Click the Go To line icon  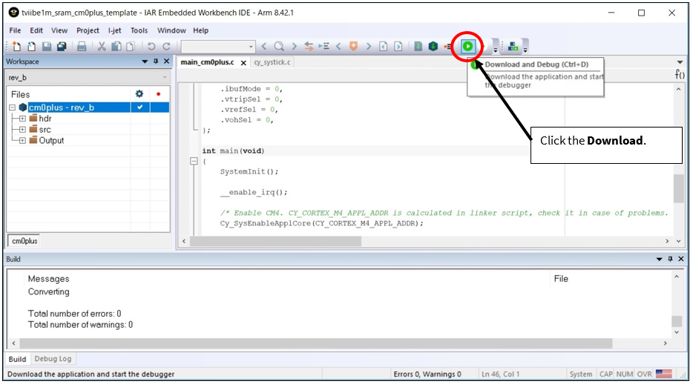pyautogui.click(x=324, y=47)
